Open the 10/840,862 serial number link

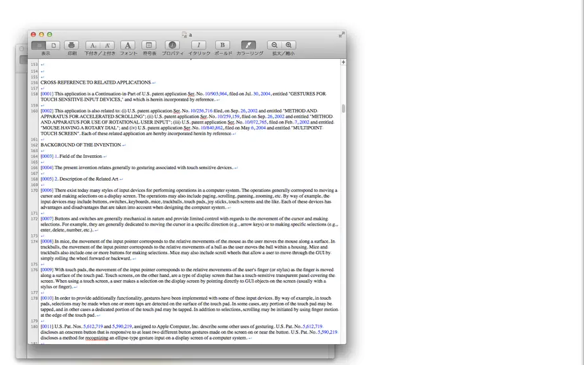click(212, 128)
